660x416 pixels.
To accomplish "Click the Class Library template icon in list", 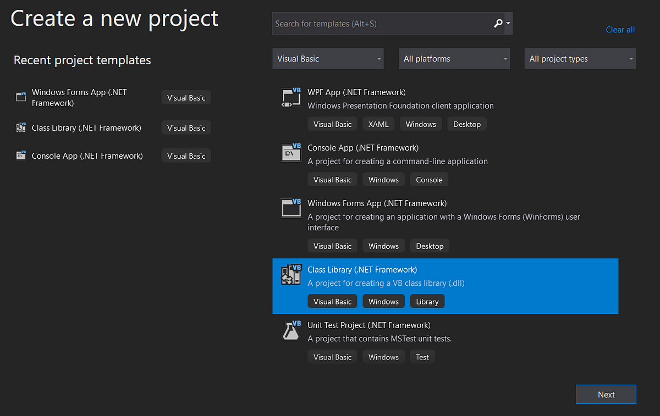I will pos(291,275).
